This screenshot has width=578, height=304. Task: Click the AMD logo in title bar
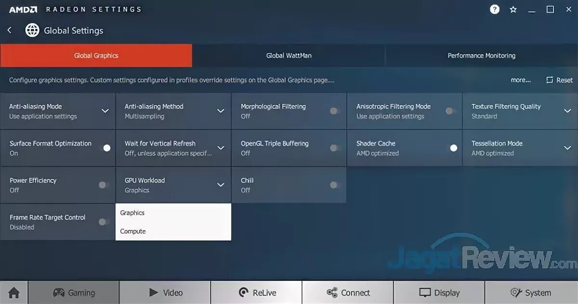(23, 9)
